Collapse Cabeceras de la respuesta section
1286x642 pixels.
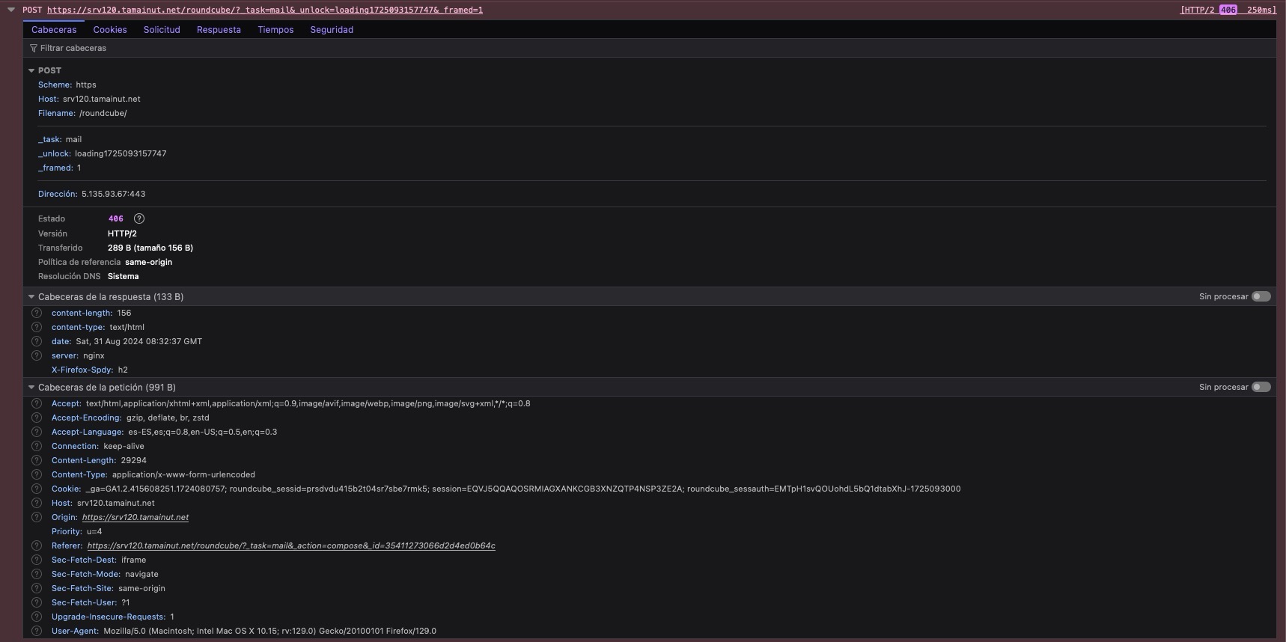(x=31, y=296)
